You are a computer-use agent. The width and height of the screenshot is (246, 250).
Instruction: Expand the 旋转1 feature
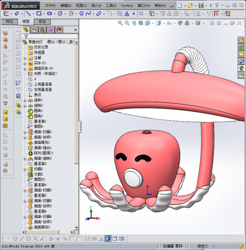[x=25, y=101]
